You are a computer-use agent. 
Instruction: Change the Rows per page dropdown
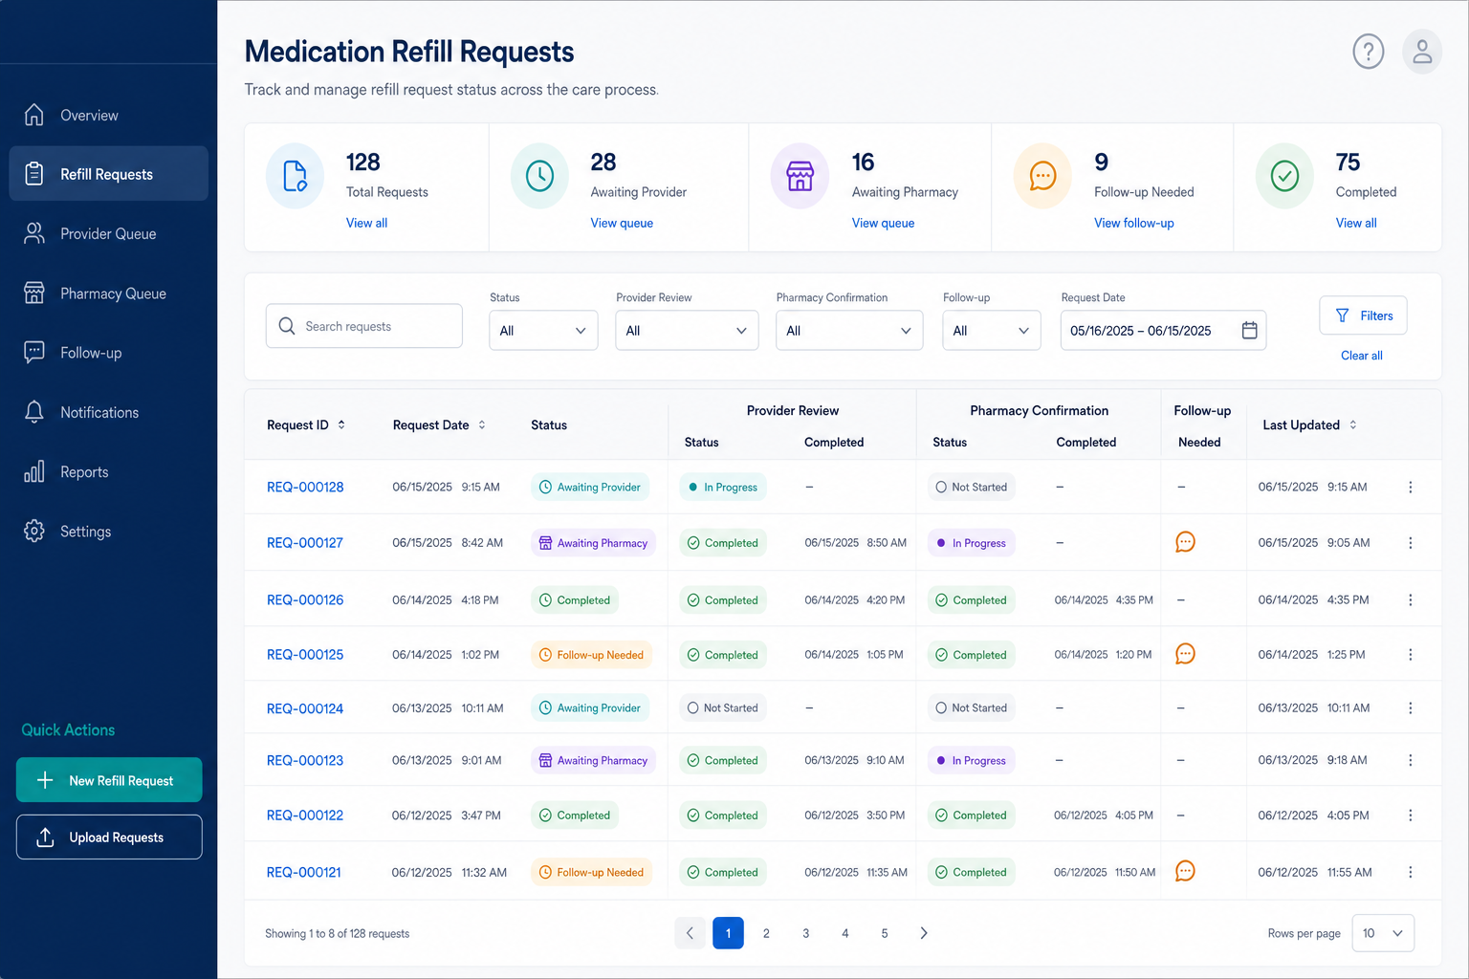[x=1383, y=933]
